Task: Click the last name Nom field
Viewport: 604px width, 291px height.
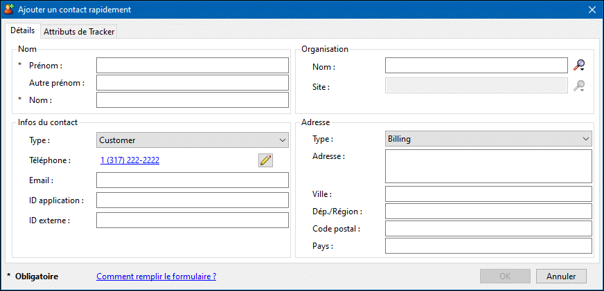Action: [192, 100]
